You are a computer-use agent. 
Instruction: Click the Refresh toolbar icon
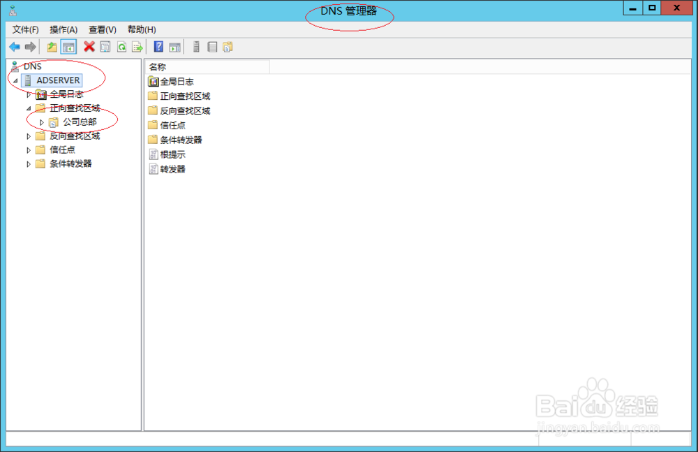click(121, 46)
